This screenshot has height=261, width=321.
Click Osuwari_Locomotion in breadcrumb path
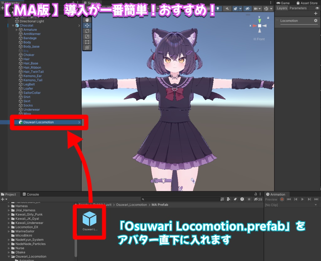coord(131,205)
